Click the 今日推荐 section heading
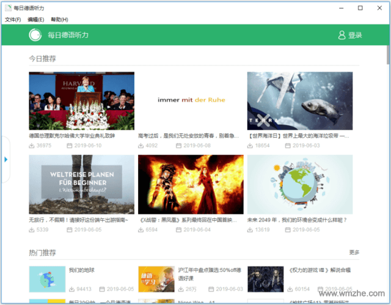 pyautogui.click(x=42, y=59)
